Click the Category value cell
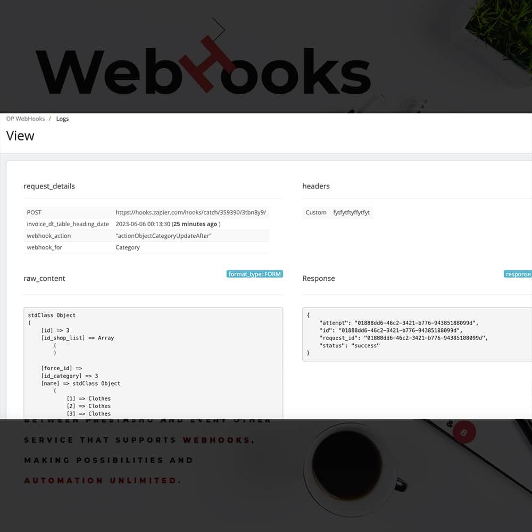The image size is (532, 532). click(x=128, y=247)
